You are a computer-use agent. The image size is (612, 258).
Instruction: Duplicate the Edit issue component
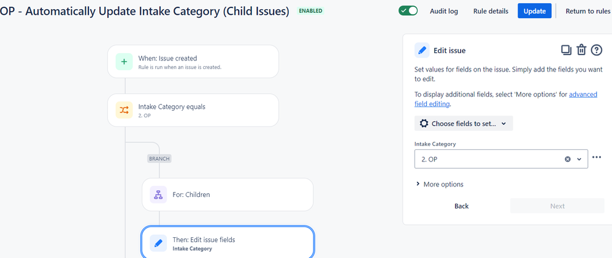coord(566,50)
